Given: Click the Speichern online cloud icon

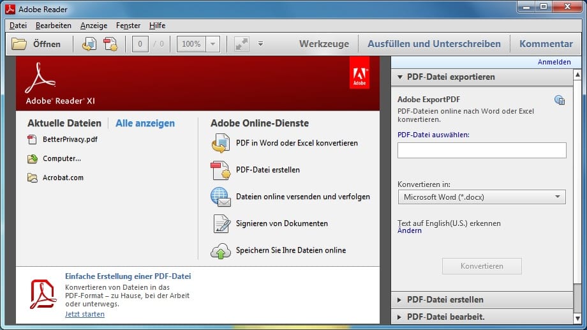Looking at the screenshot, I should [221, 251].
